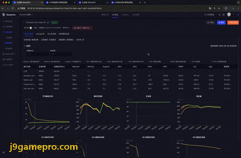241x158 pixels.
Task: Go back using the browser back arrow
Action: click(3, 9)
